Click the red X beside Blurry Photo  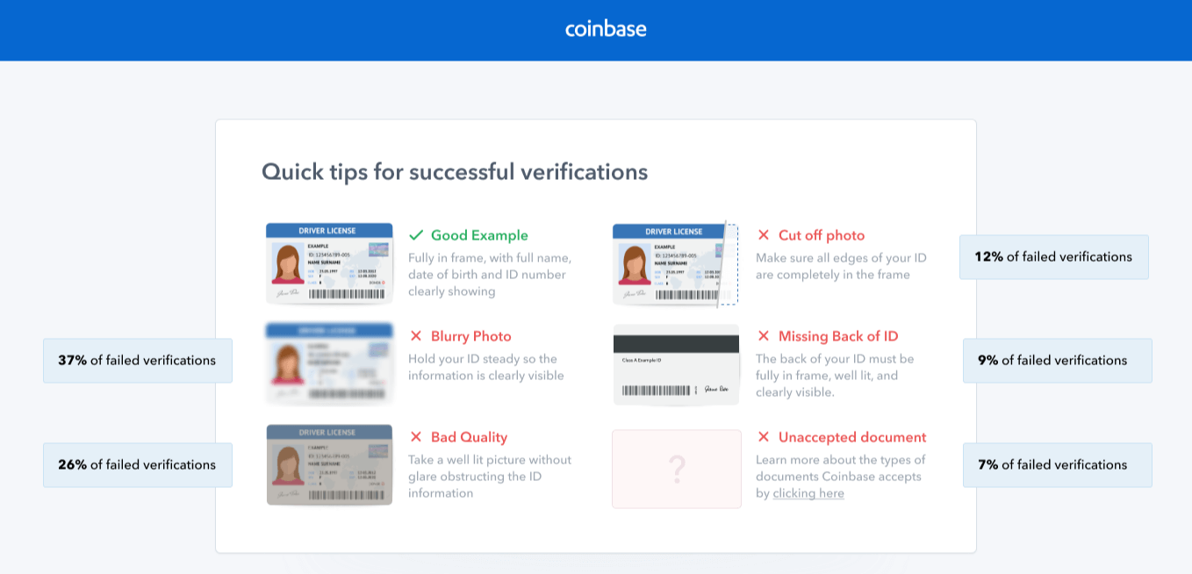(x=416, y=336)
